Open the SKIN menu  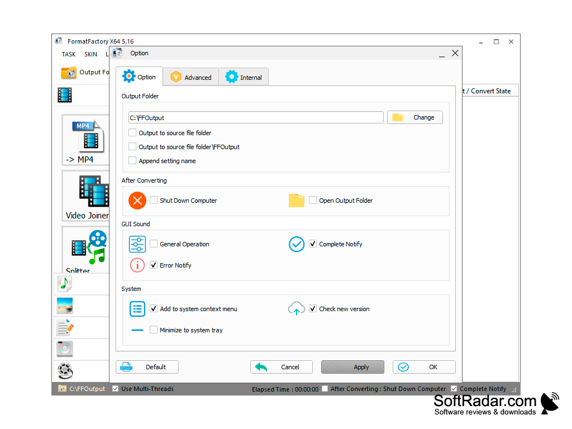[x=91, y=54]
